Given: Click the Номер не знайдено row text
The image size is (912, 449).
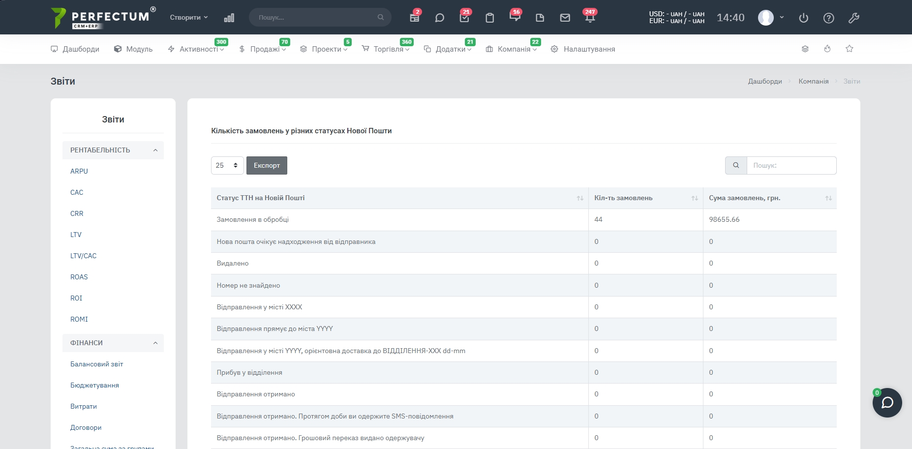Looking at the screenshot, I should coord(248,285).
